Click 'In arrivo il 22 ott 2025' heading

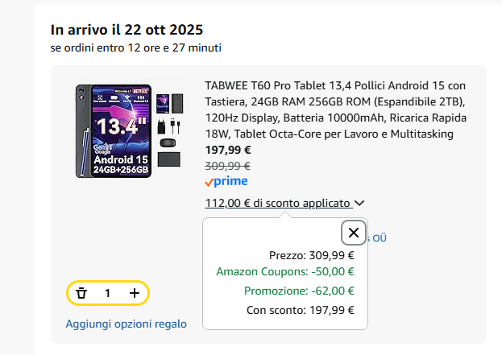pos(127,30)
